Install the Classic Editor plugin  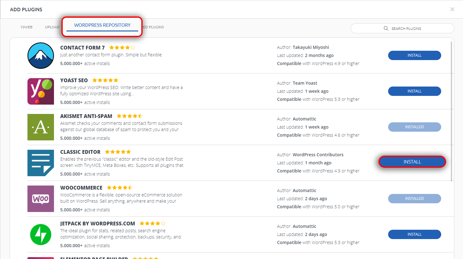(x=412, y=162)
